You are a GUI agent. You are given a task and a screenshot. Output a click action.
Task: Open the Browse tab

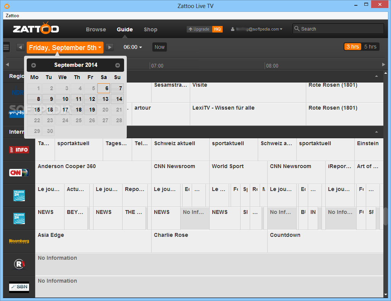tap(96, 29)
